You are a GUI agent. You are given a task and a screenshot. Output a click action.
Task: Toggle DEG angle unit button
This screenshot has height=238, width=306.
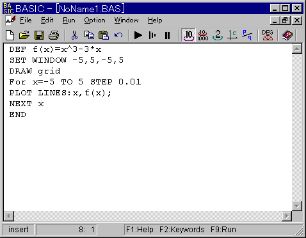coord(268,35)
